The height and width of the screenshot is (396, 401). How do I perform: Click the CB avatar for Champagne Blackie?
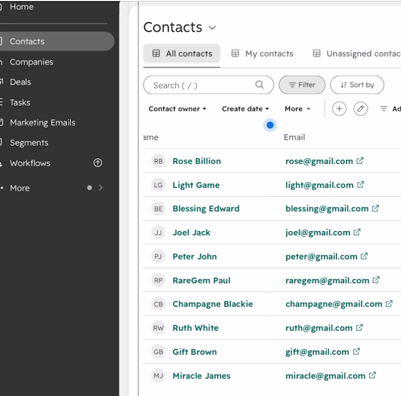(158, 304)
